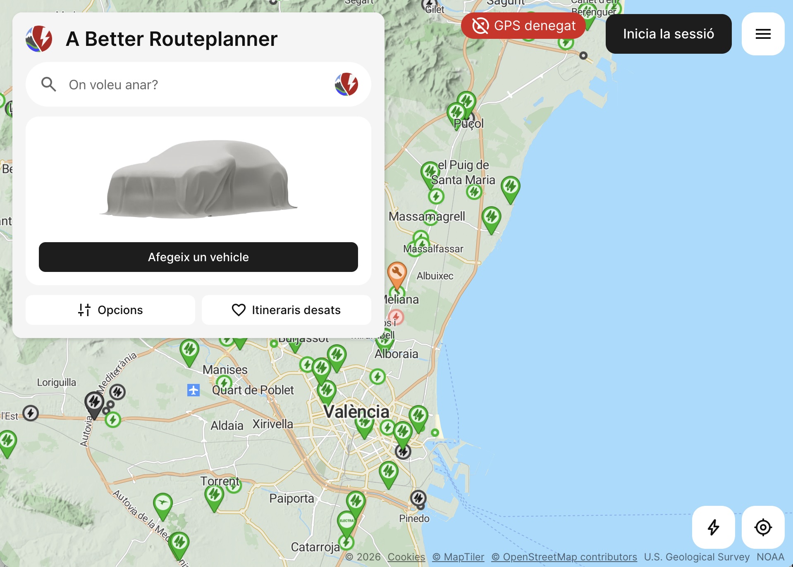This screenshot has width=793, height=567.
Task: Select the small green dot on València's beach
Action: point(435,432)
